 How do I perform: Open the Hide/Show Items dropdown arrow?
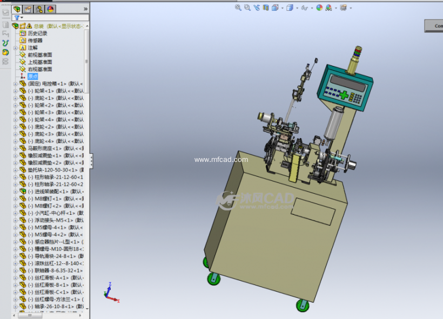pyautogui.click(x=312, y=8)
